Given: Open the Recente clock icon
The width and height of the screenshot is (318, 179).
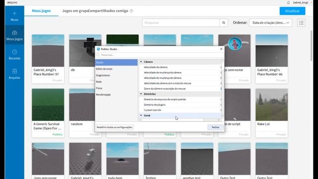Looking at the screenshot, I should pyautogui.click(x=14, y=52).
